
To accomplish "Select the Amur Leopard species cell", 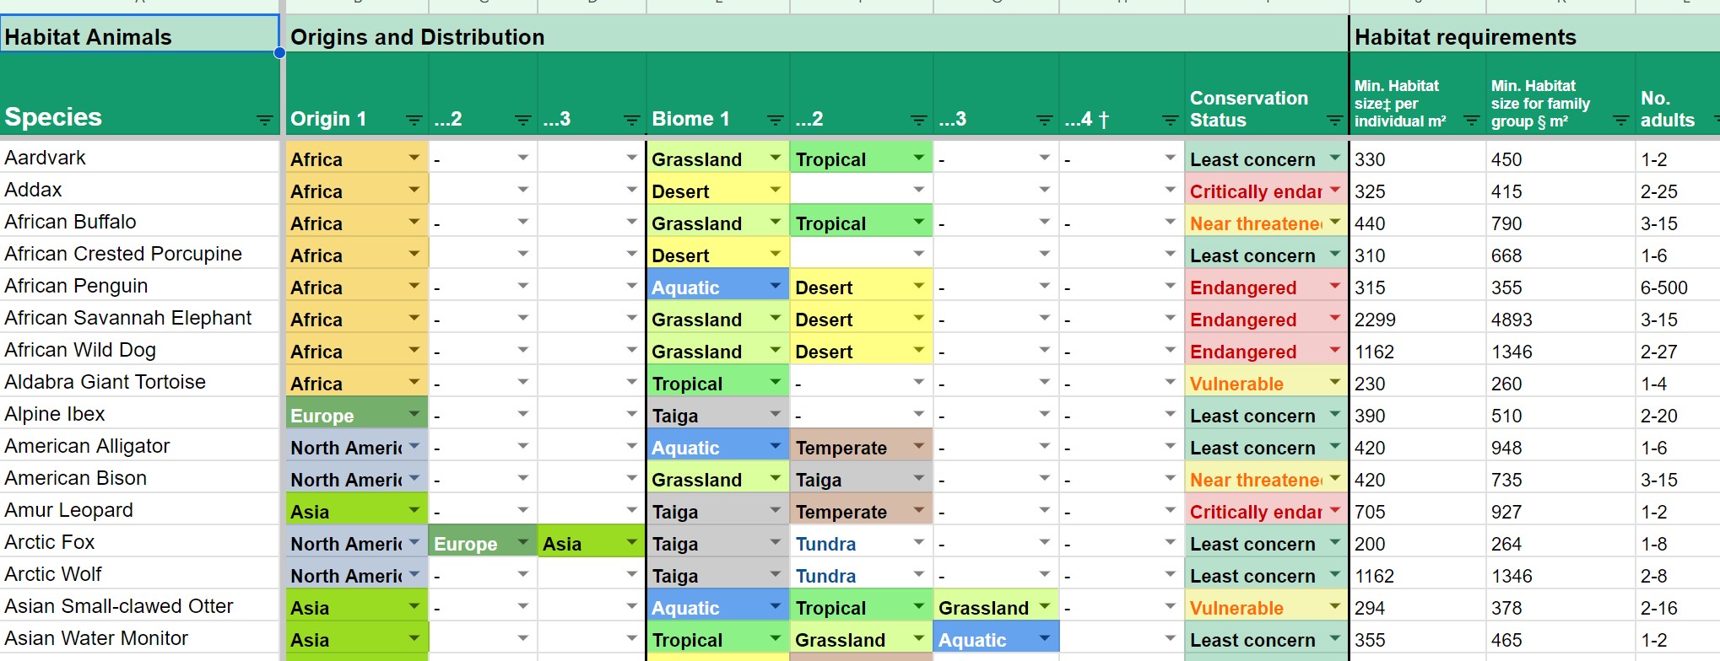I will tap(139, 510).
